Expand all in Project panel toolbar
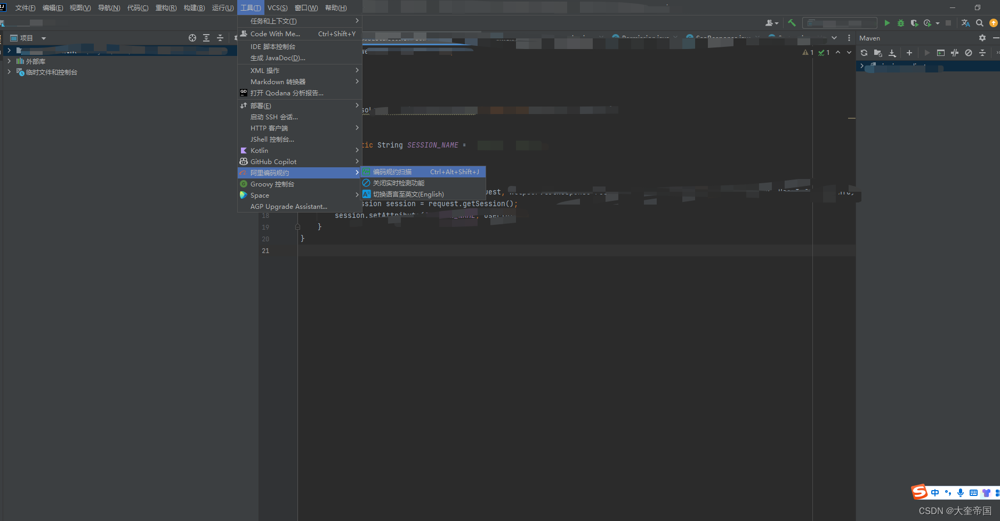The image size is (1000, 521). click(206, 38)
